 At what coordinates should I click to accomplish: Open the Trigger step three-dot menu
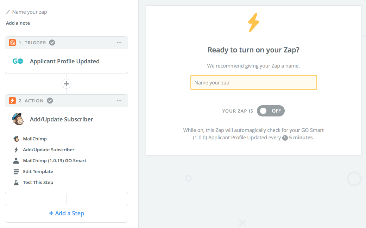tap(119, 43)
